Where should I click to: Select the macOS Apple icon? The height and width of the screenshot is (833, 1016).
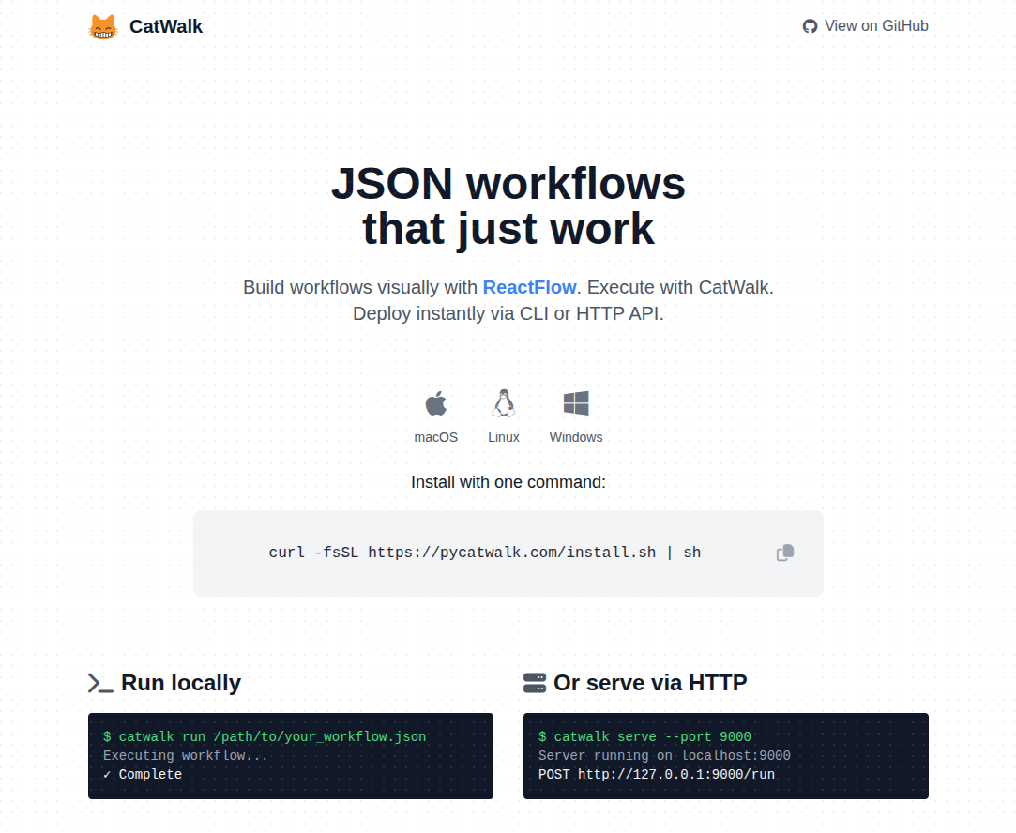(436, 403)
